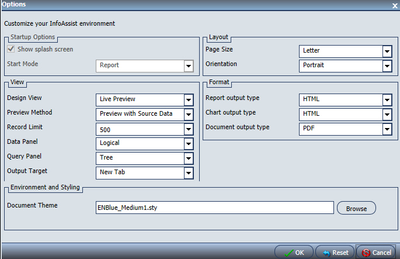The image size is (400, 259).
Task: Click the Preview Method label
Action: 29,112
